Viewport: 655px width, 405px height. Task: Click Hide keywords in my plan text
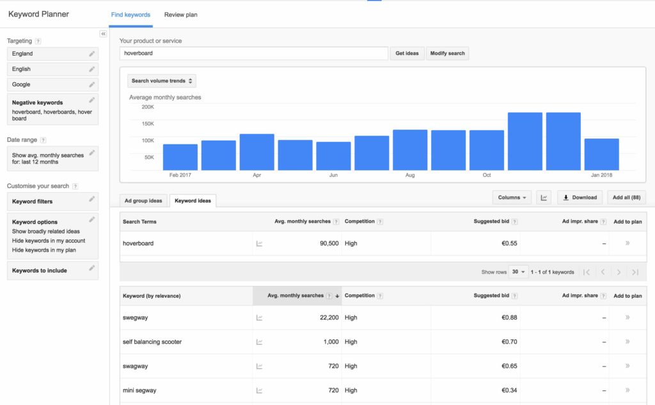pos(44,250)
